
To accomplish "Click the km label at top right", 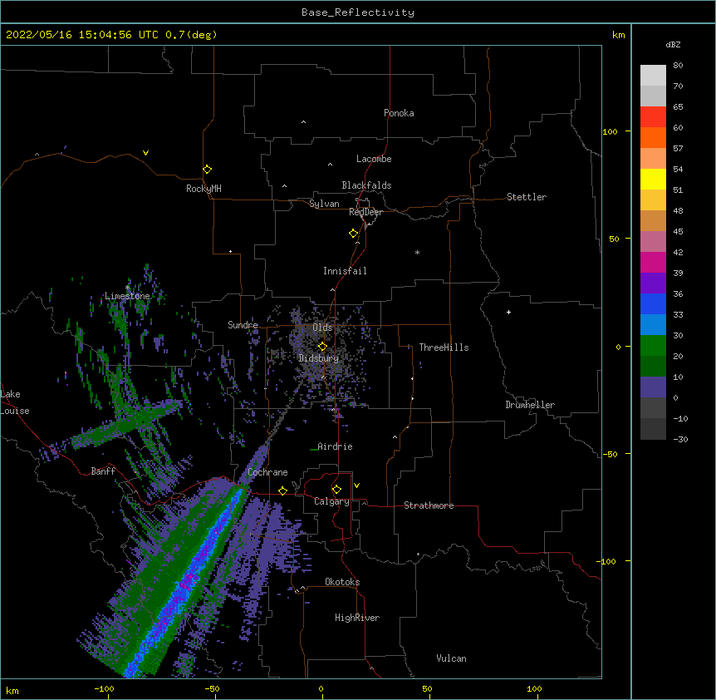I will 619,35.
